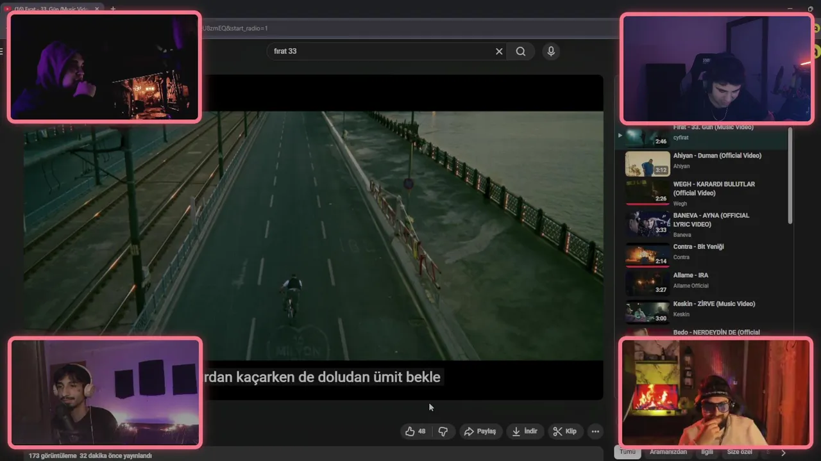Open WEGH - KARARDI BULUTLAR thumbnail
Screen dimensions: 821x461
point(647,192)
